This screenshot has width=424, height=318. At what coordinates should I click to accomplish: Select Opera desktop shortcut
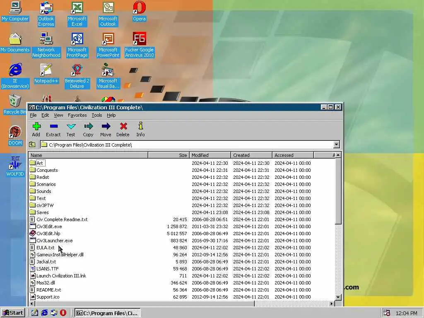pos(139,11)
